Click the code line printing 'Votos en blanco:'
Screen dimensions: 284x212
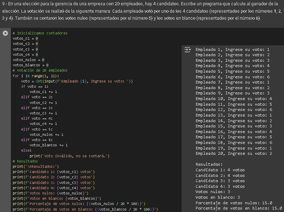click(57, 198)
